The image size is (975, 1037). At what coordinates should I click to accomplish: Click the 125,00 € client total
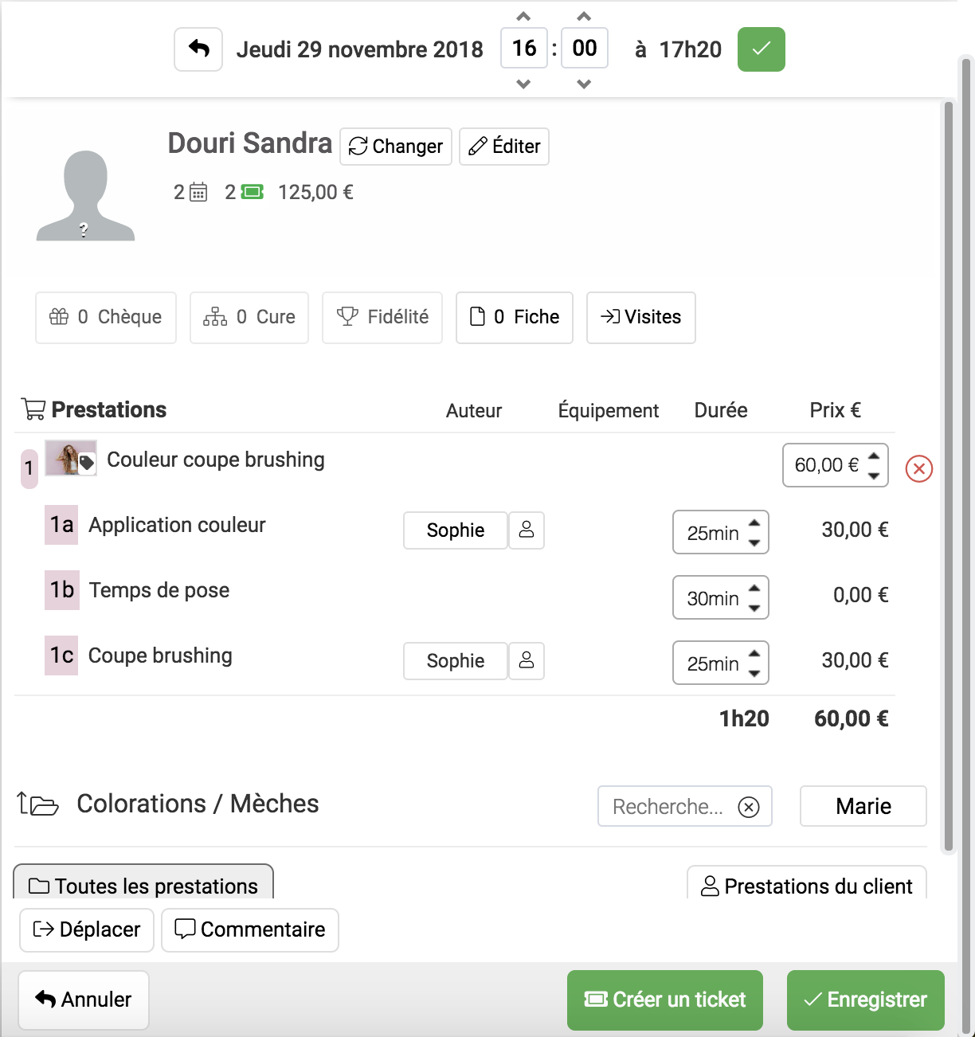[x=315, y=192]
